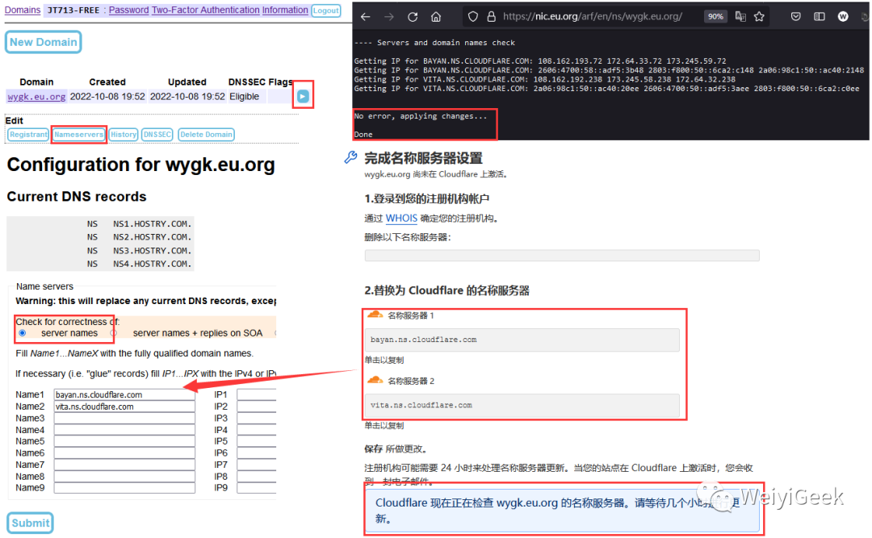Click the 90% zoom indicator in address bar

(715, 15)
